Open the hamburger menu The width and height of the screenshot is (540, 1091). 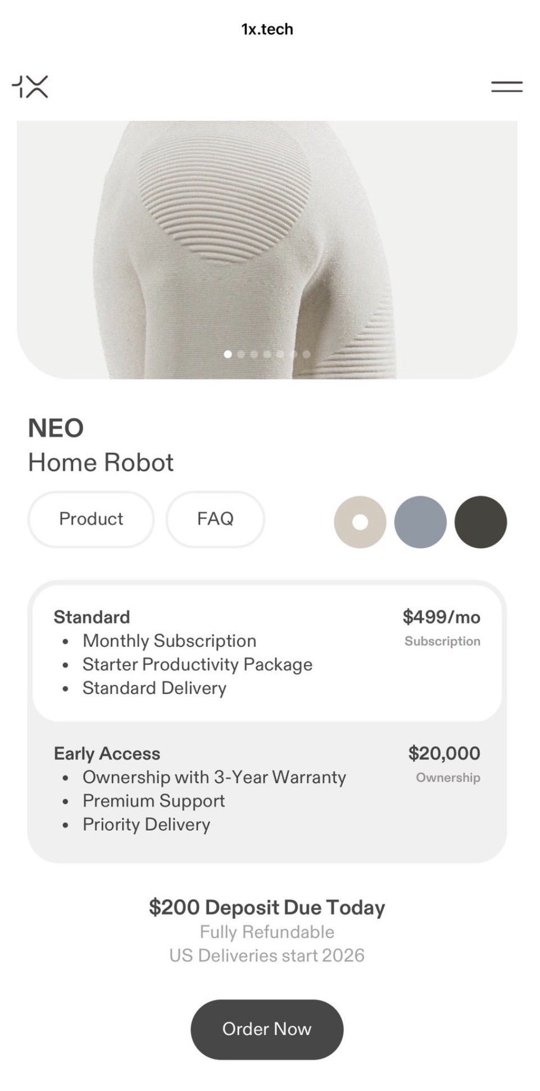pyautogui.click(x=506, y=87)
